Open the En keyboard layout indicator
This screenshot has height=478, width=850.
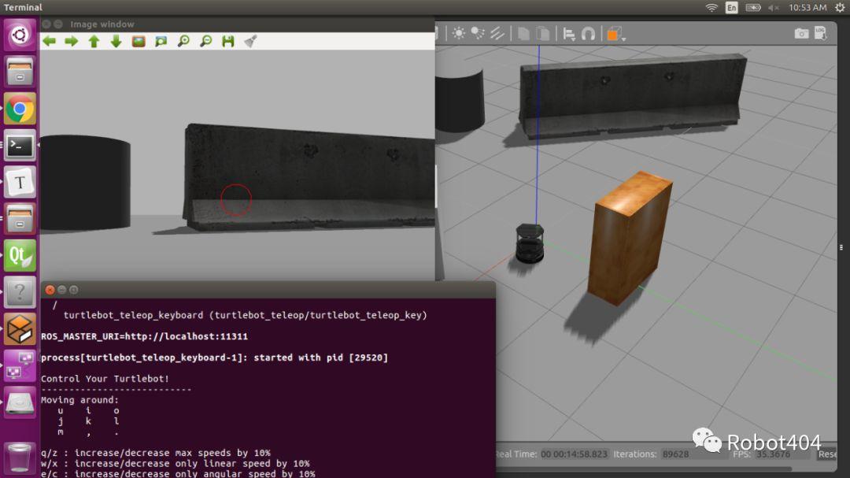click(732, 7)
